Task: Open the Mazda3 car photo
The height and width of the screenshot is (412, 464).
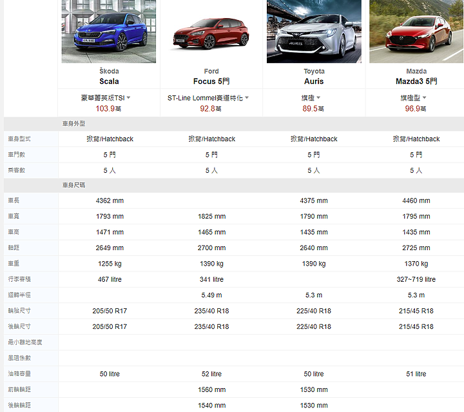Action: point(416,32)
